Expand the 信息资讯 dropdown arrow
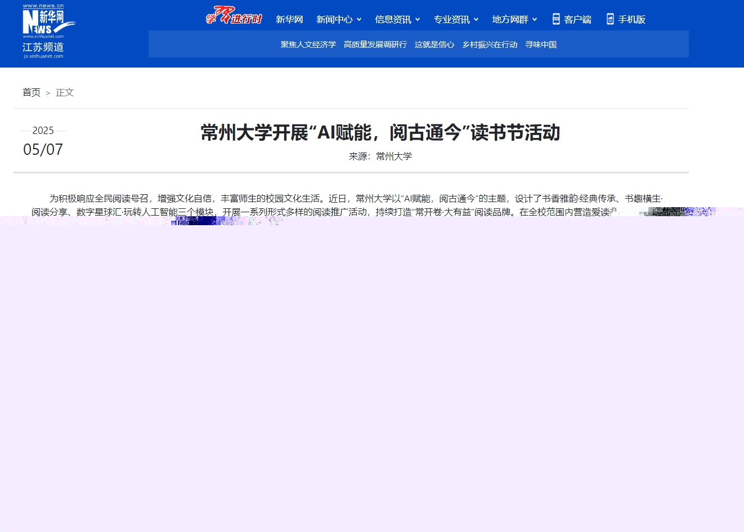This screenshot has width=744, height=532. 418,20
